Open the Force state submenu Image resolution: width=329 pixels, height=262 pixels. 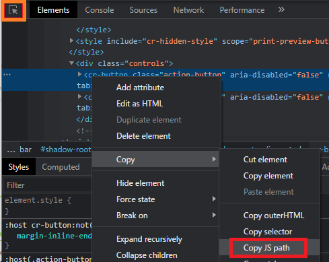coord(155,199)
